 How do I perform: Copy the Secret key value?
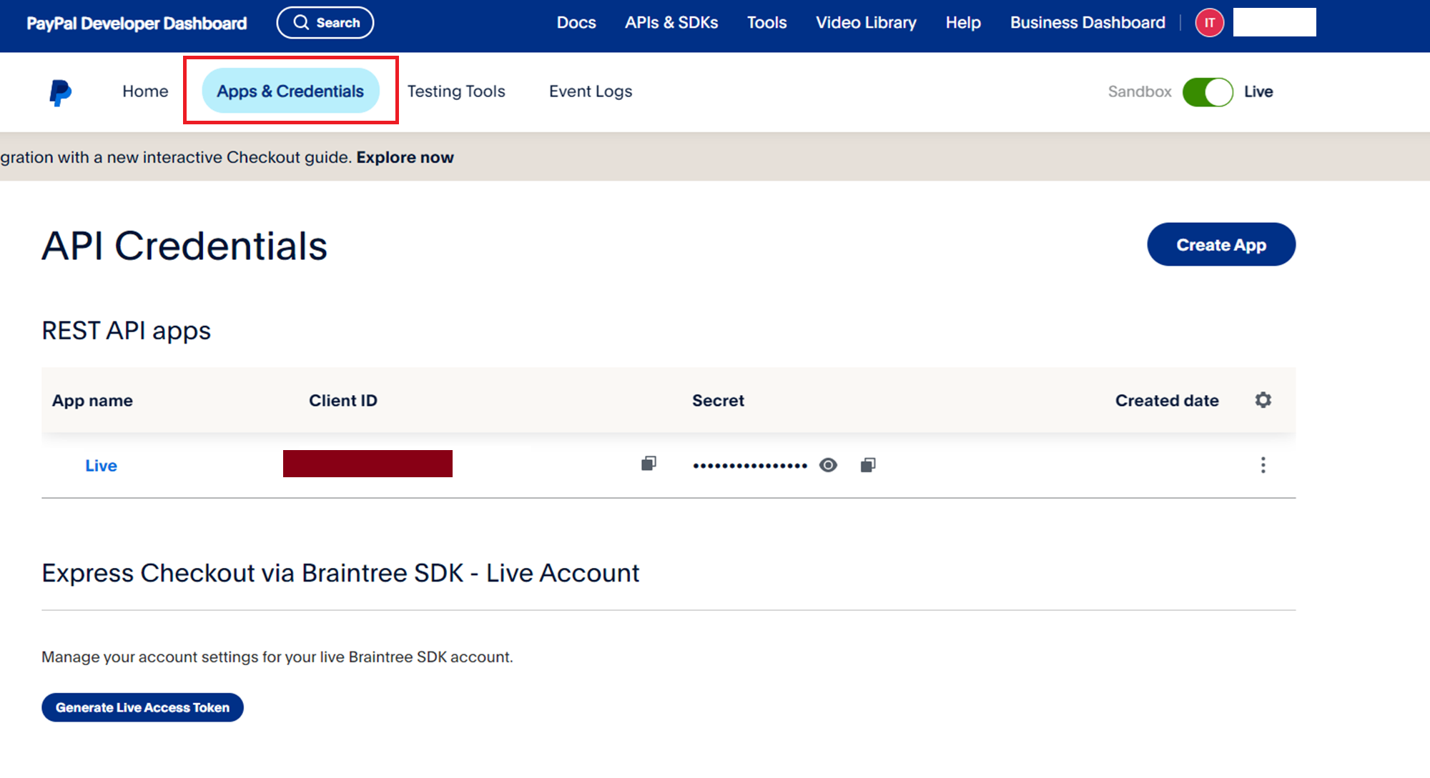[868, 465]
